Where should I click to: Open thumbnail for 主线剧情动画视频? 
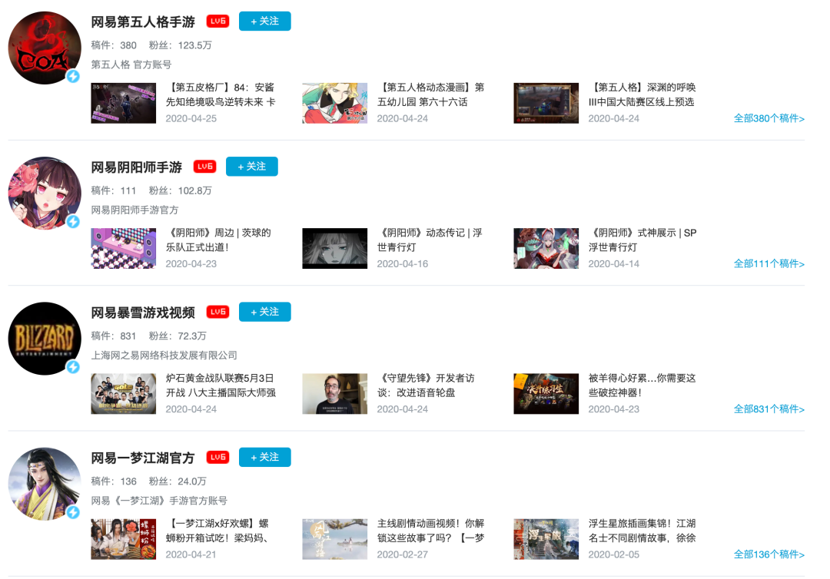pos(334,539)
